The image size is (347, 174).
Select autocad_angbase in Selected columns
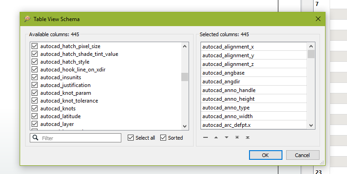[x=254, y=73]
